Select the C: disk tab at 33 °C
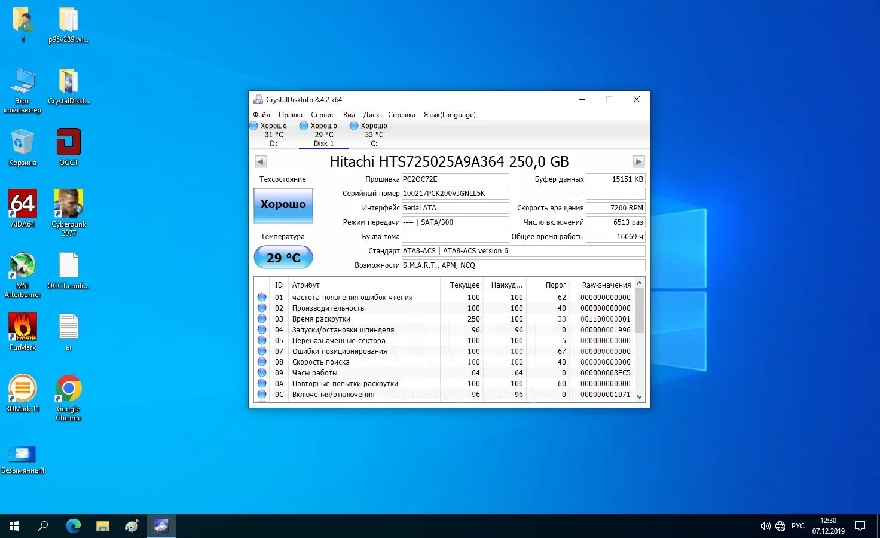 [x=374, y=134]
